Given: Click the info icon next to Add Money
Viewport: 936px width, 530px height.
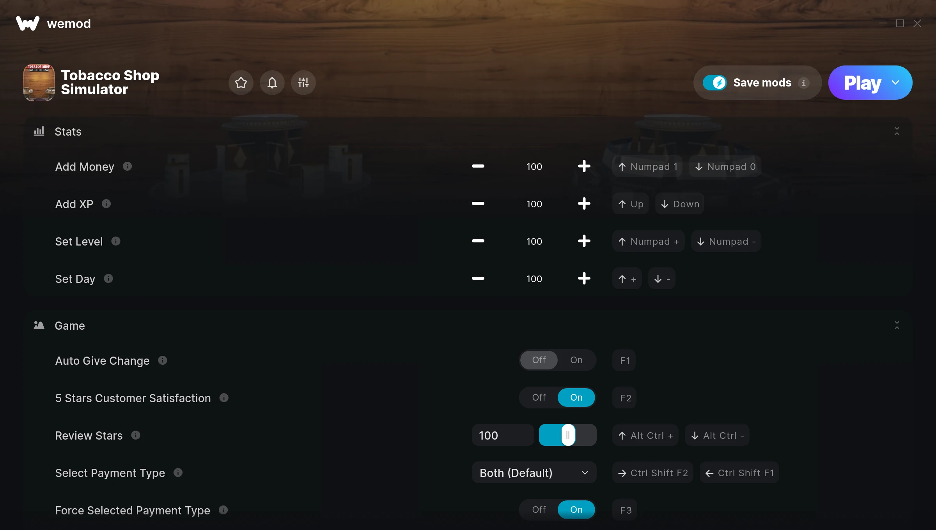Looking at the screenshot, I should coord(127,166).
